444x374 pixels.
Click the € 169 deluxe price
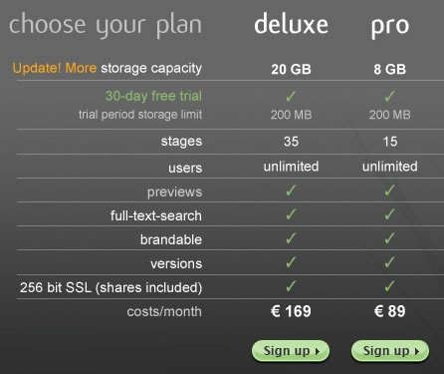pyautogui.click(x=291, y=311)
